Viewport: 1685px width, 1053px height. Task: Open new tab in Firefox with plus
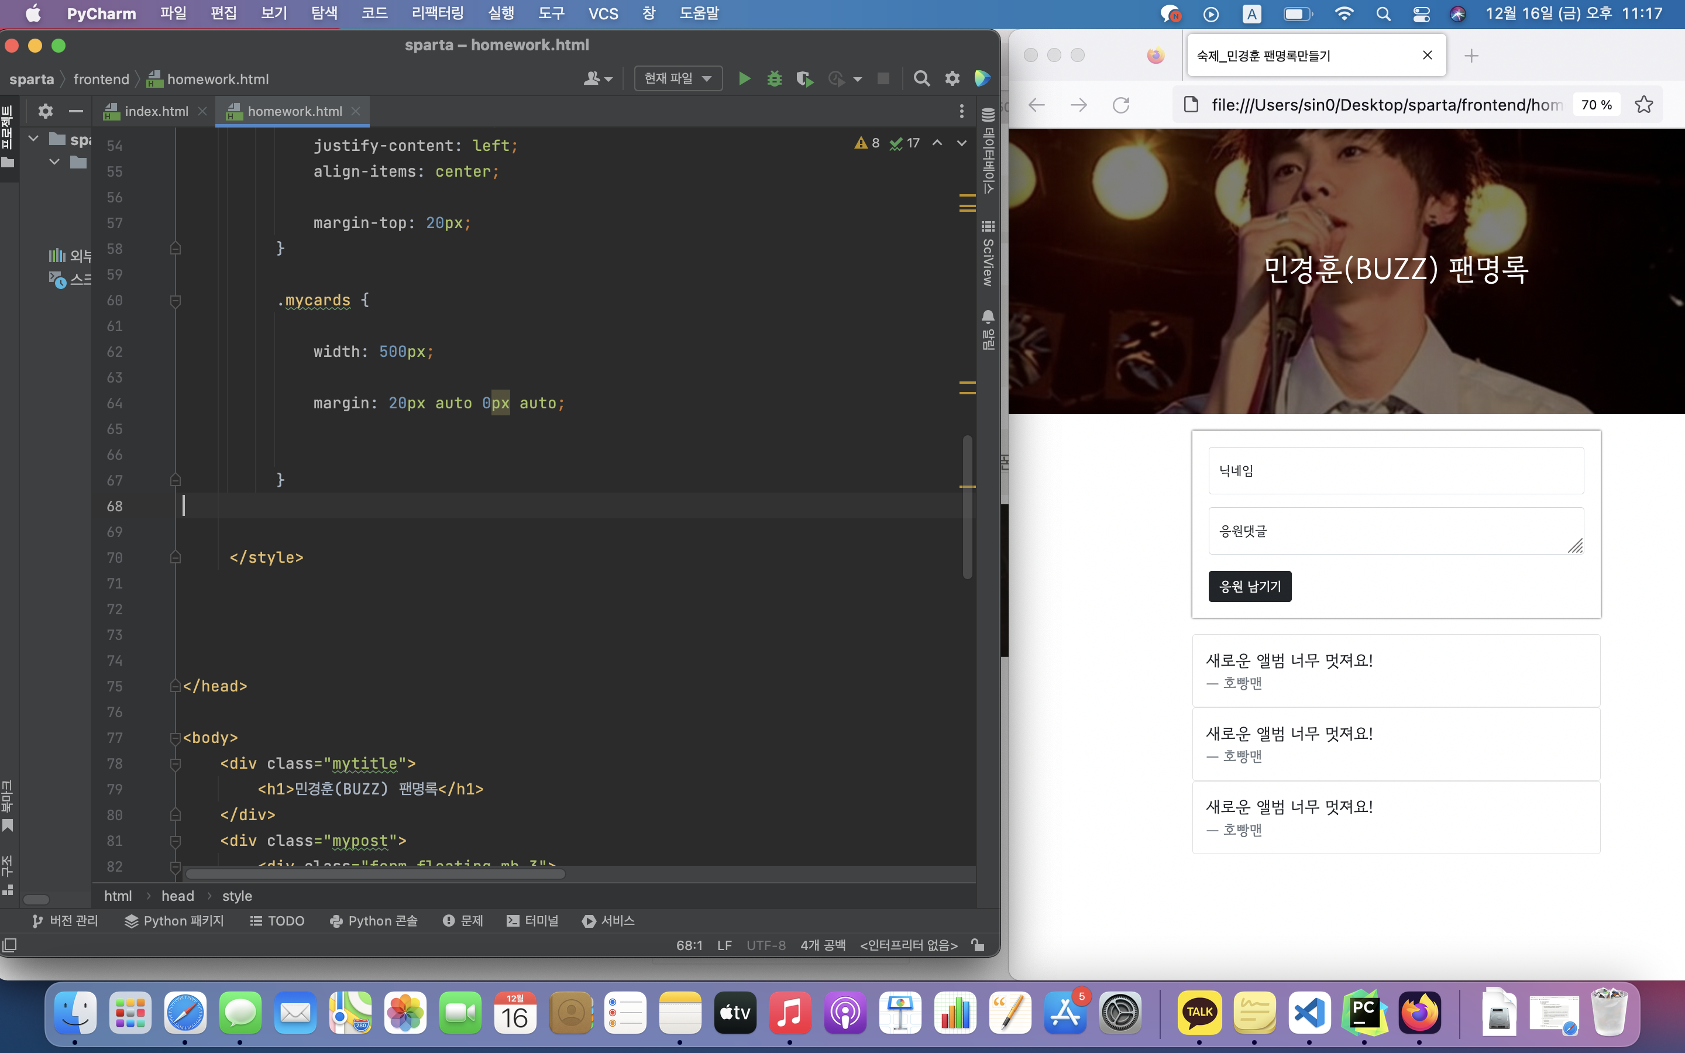pyautogui.click(x=1470, y=56)
